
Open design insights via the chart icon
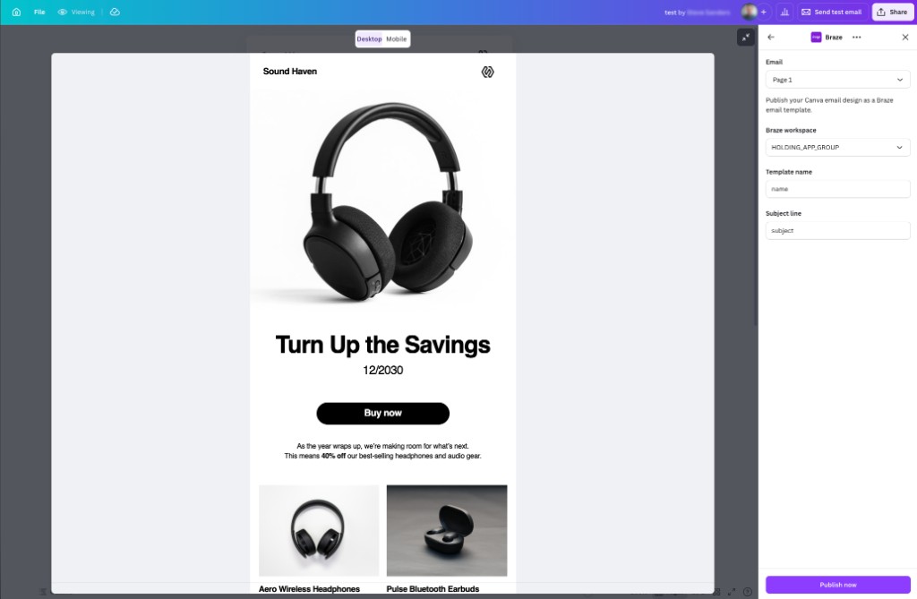[784, 12]
